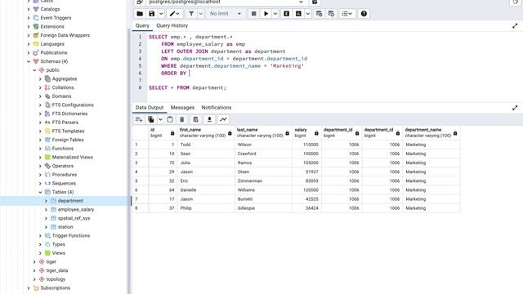Open the Notifications tab
Viewport: 523px width, 294px height.
pyautogui.click(x=217, y=108)
